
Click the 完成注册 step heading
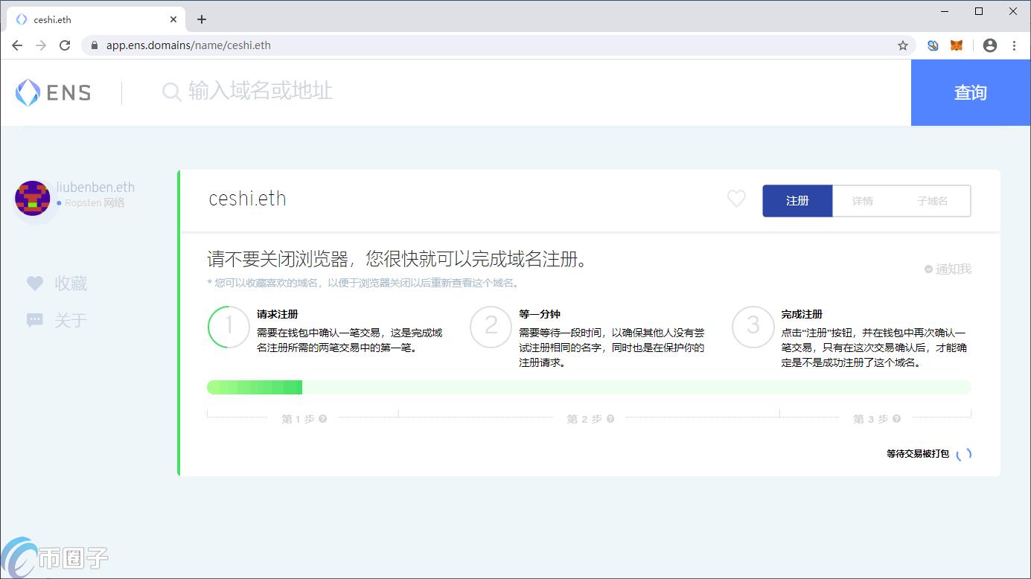(802, 314)
